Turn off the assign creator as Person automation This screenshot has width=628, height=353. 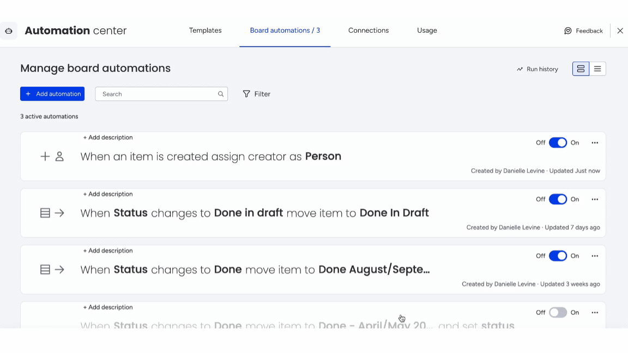558,143
